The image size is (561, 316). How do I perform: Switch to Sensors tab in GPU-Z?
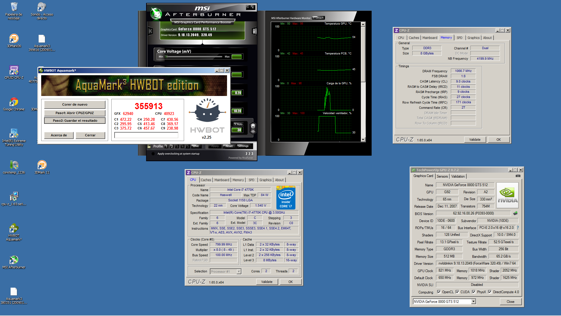442,176
